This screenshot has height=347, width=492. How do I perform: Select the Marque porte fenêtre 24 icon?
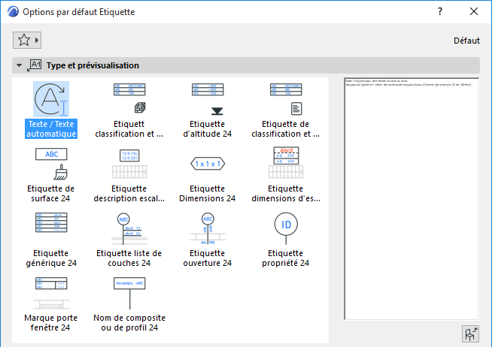click(51, 293)
